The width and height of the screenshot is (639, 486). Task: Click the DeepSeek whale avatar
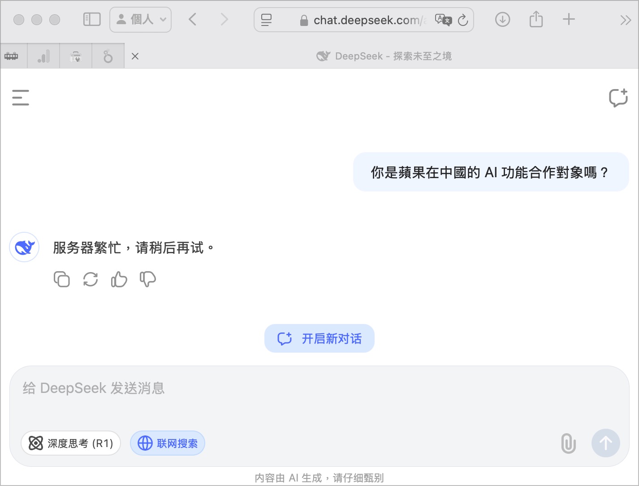[24, 247]
